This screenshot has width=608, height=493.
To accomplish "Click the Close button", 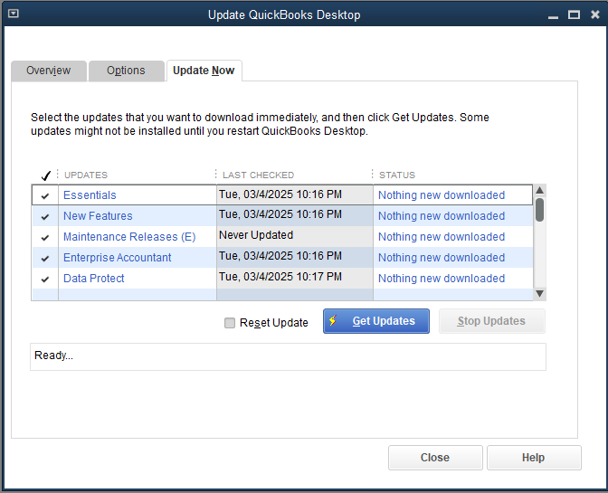I will 435,458.
